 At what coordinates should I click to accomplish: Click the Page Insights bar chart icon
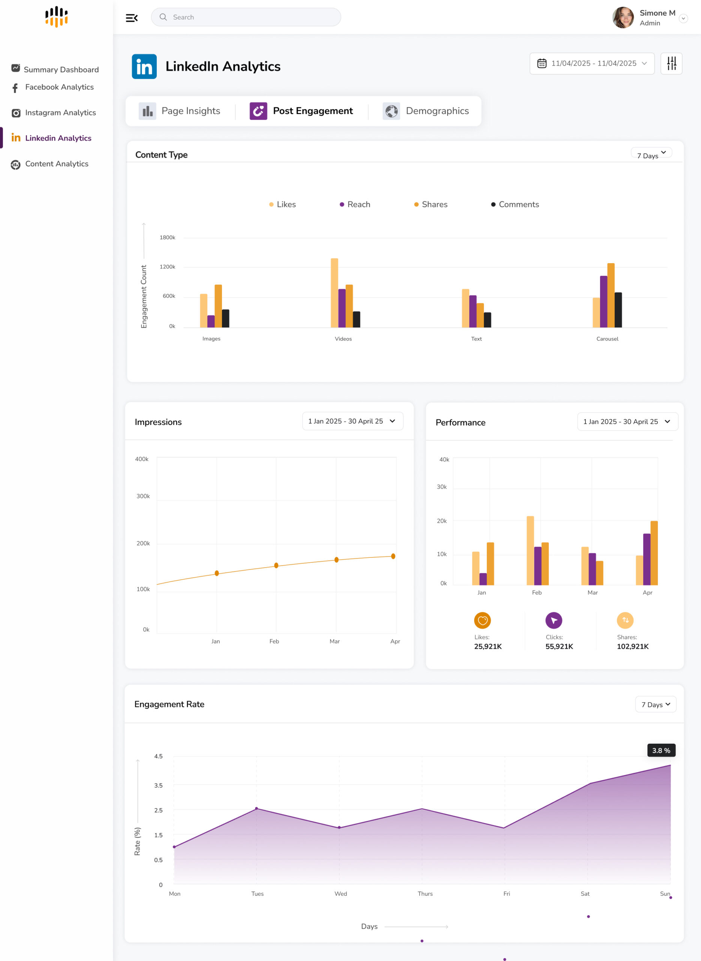[x=147, y=111]
